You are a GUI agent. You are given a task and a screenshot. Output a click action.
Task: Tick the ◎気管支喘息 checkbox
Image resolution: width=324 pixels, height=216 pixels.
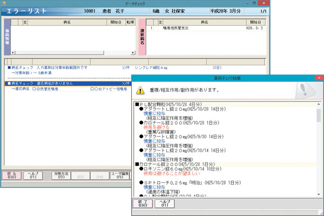tap(34, 89)
